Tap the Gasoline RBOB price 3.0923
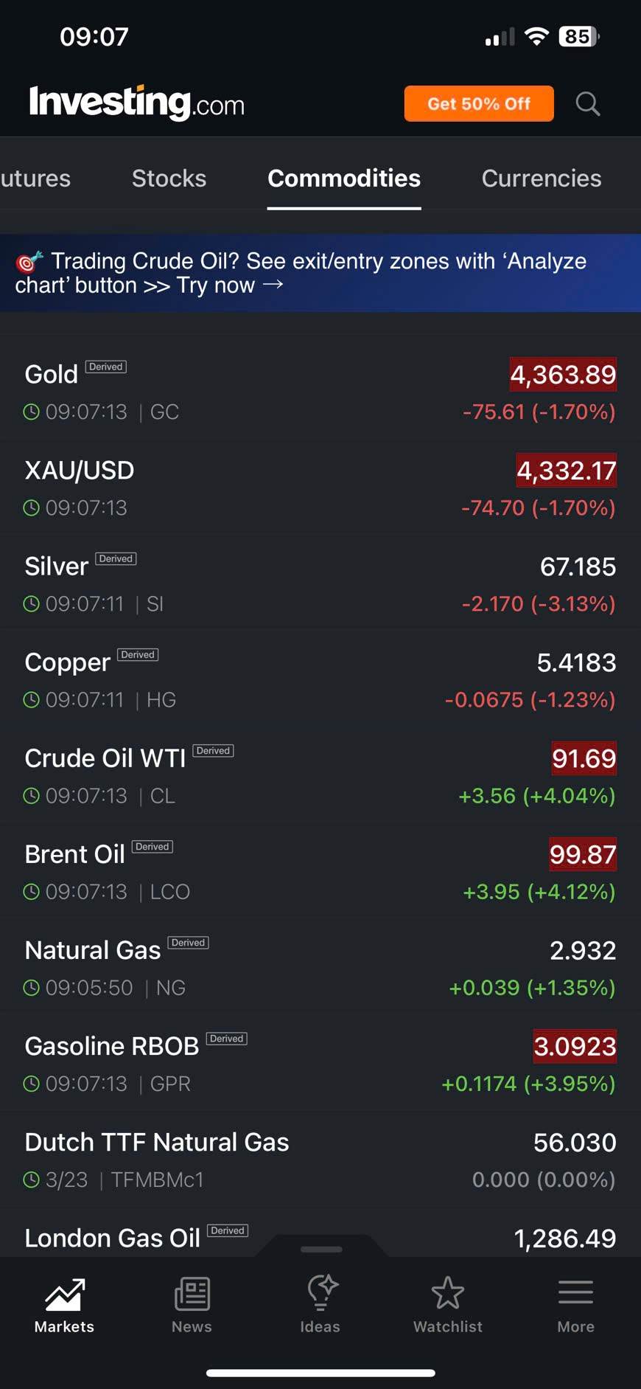Viewport: 641px width, 1389px height. (x=575, y=1046)
